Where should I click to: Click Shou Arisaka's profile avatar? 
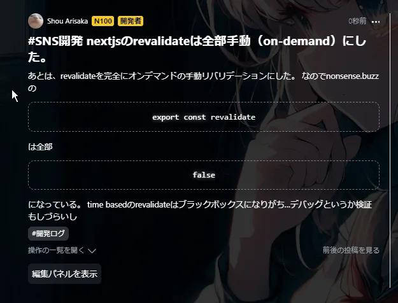click(x=36, y=21)
